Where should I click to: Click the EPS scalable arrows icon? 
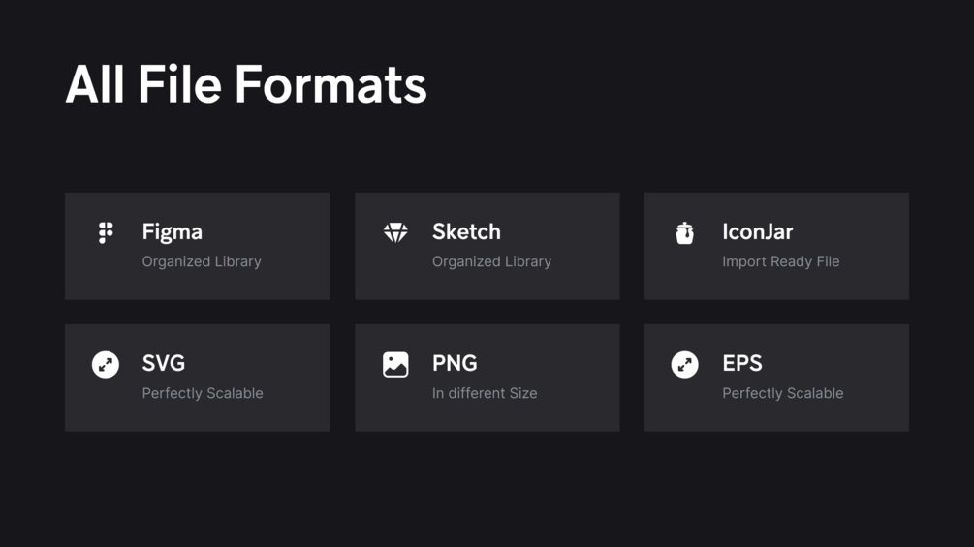(684, 365)
